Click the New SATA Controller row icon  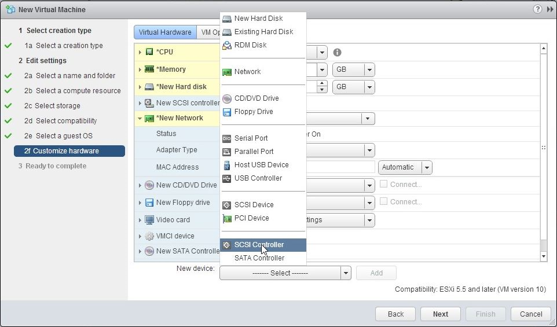coord(149,251)
